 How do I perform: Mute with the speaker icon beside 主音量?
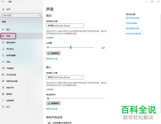48,47
